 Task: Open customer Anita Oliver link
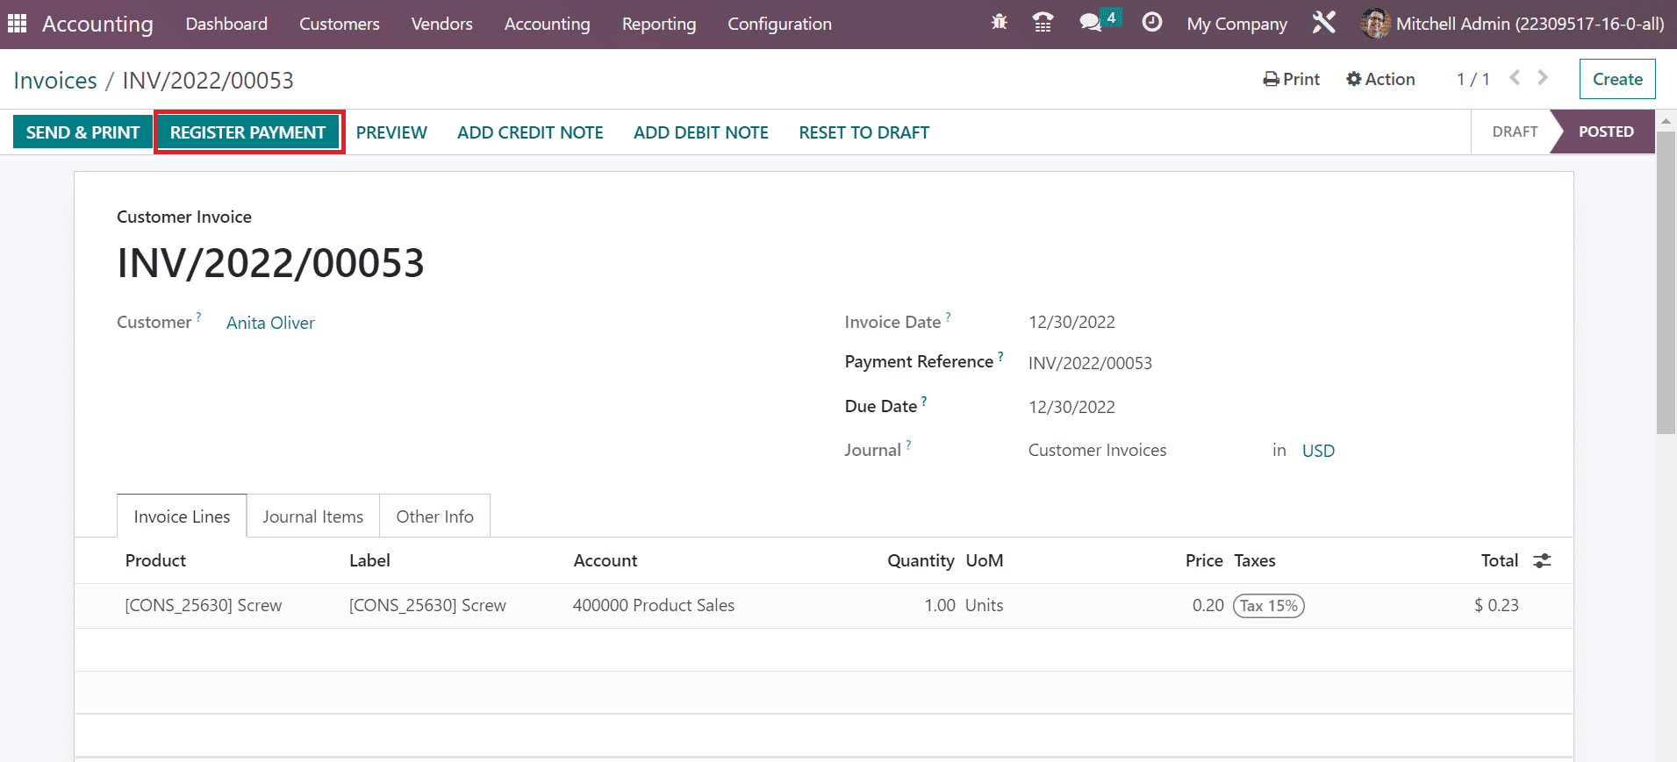coord(270,323)
